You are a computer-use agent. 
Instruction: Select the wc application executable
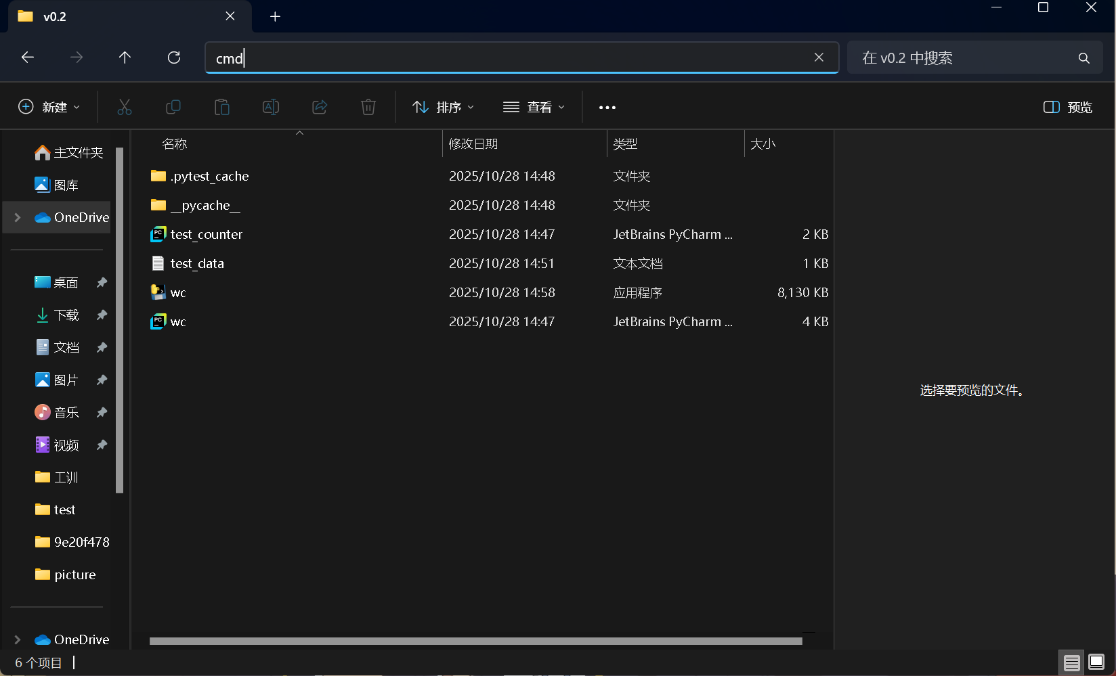(178, 292)
